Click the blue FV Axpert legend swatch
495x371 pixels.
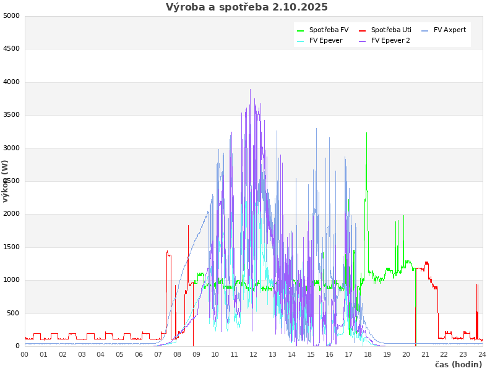click(425, 30)
